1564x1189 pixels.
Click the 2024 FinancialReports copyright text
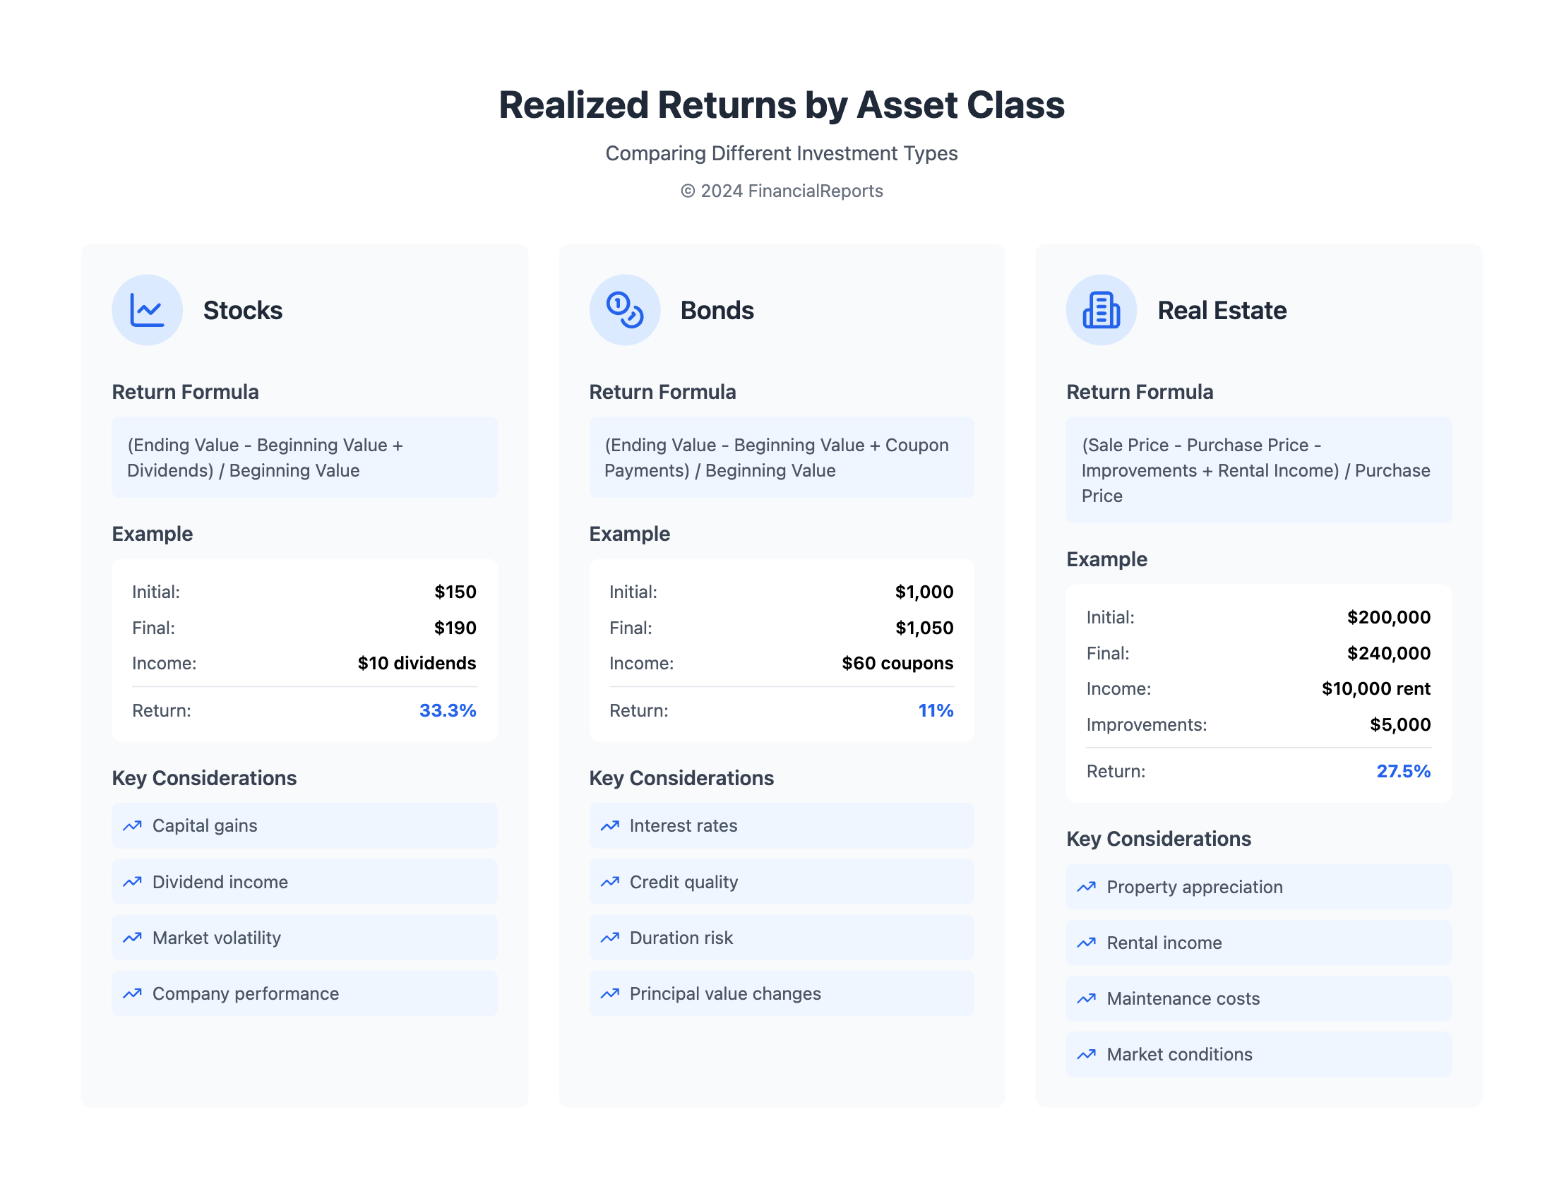781,191
